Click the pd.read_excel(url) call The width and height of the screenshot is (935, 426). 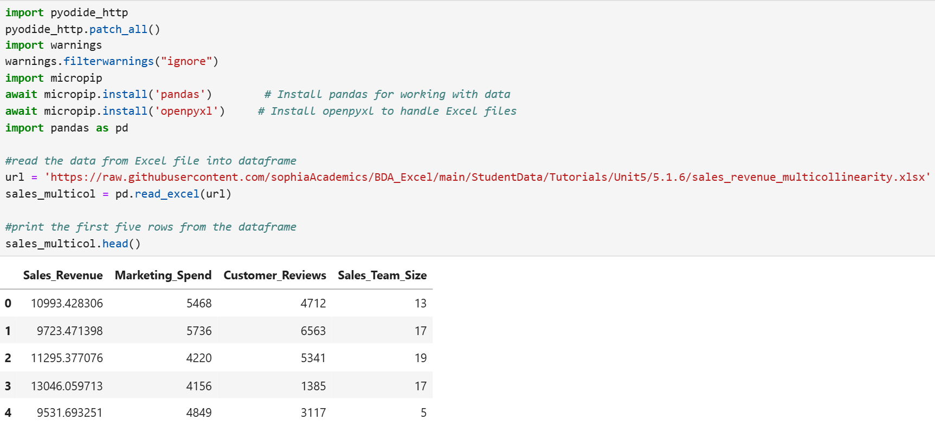click(x=173, y=194)
